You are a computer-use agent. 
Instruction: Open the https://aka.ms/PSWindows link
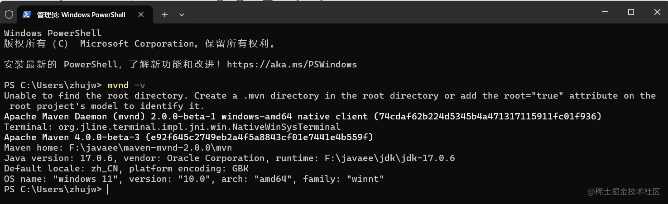[292, 64]
